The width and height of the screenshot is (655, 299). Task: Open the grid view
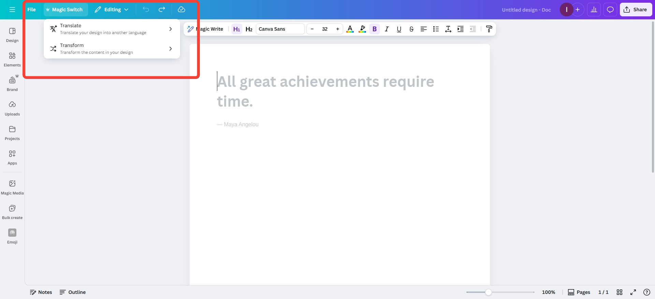click(620, 292)
